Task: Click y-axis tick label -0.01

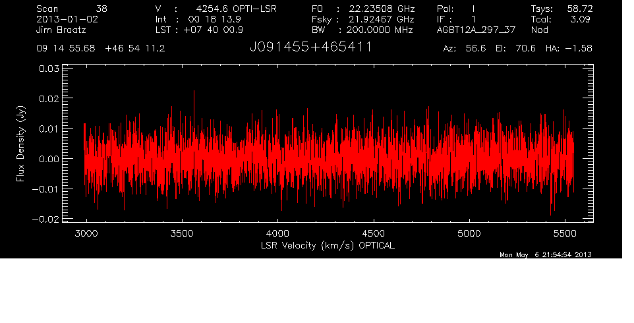Action: [45, 189]
